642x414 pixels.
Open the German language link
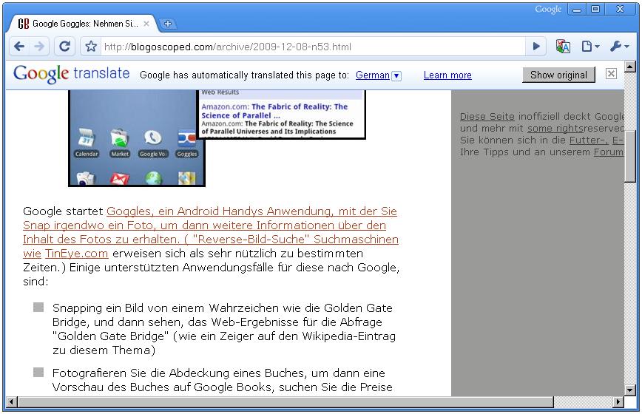[x=373, y=75]
